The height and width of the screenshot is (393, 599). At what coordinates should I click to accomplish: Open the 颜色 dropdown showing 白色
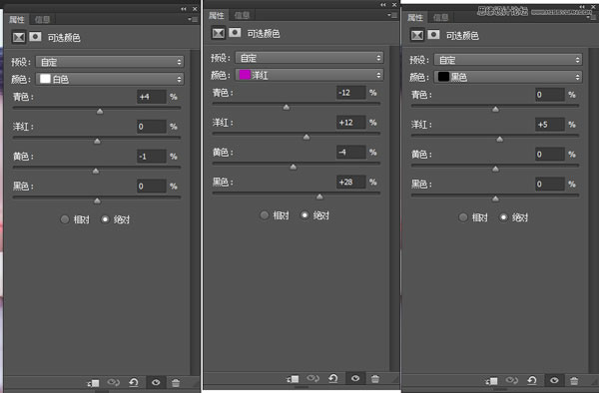110,79
